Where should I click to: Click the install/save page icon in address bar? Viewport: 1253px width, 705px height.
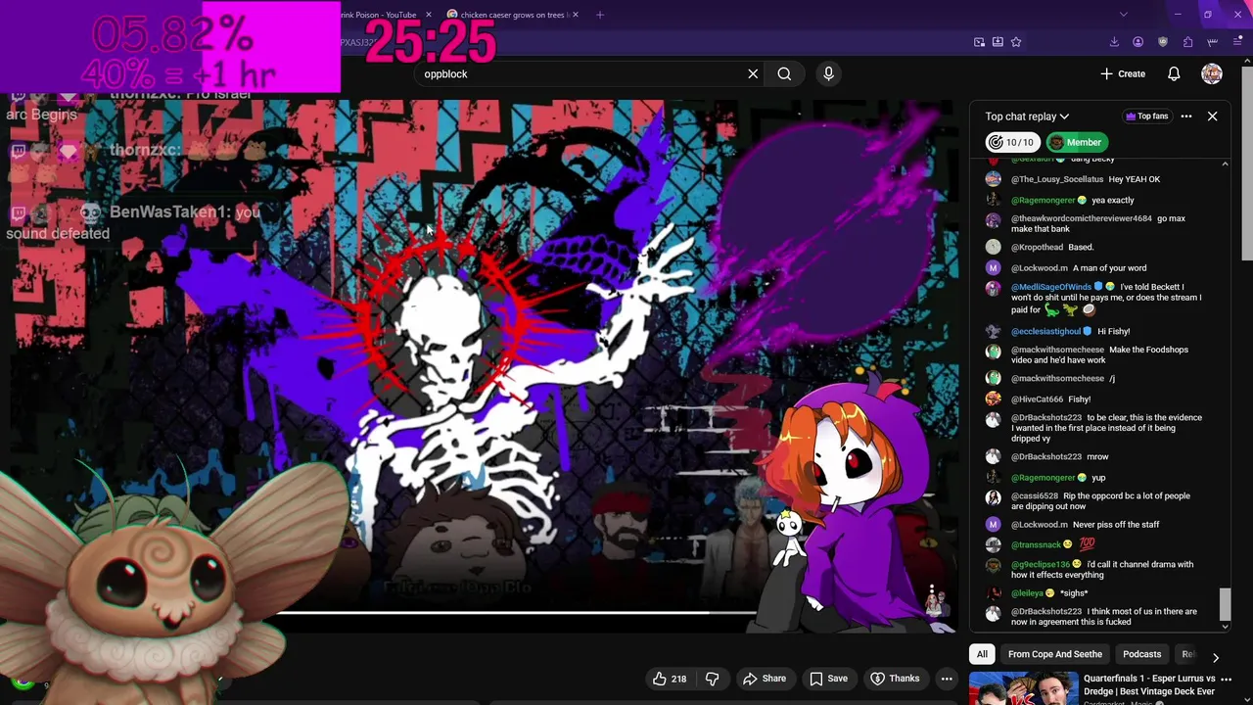pyautogui.click(x=998, y=42)
